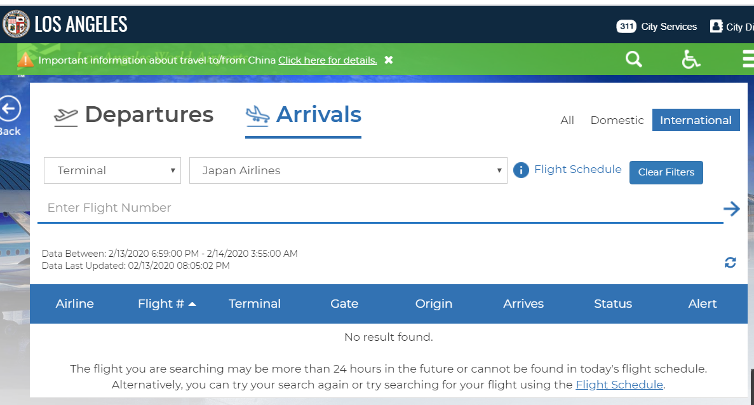The height and width of the screenshot is (405, 754).
Task: Open the Japan Airlines airline dropdown
Action: click(x=348, y=170)
